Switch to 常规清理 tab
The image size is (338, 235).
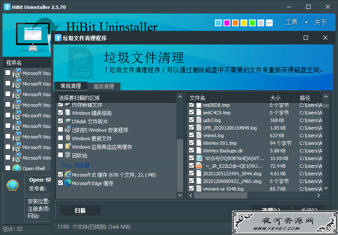(x=71, y=86)
